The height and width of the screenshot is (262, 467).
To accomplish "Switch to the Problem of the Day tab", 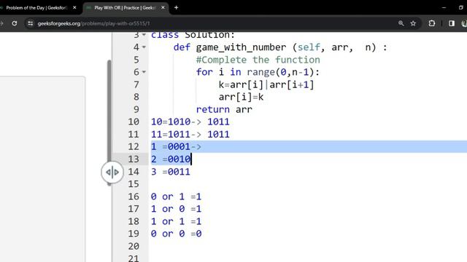I will click(37, 8).
